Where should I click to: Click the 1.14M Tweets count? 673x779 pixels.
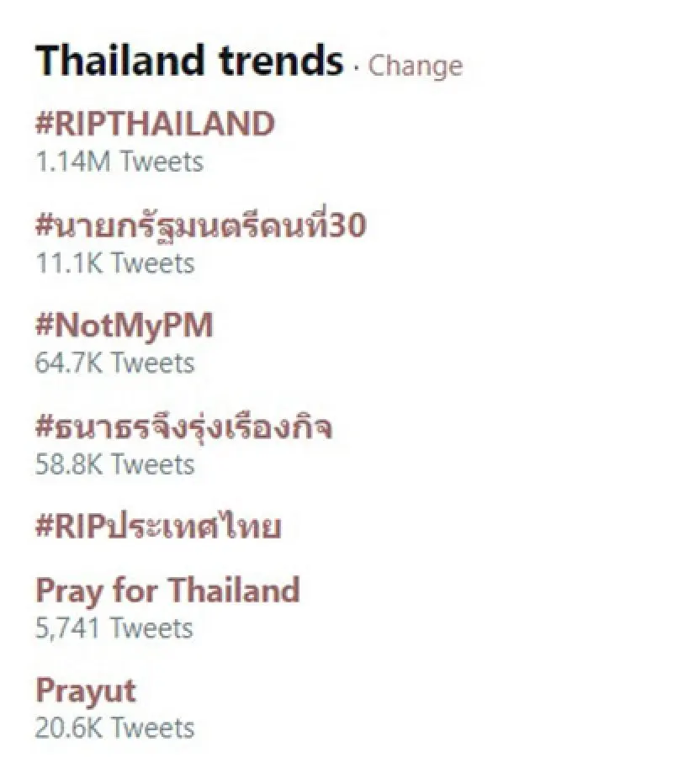119,162
